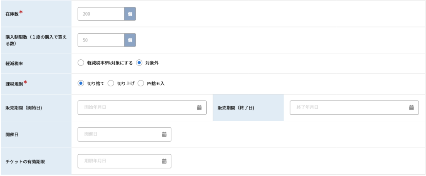
Task: Open calendar icon for 販売期間 終了日
Action: coord(411,108)
